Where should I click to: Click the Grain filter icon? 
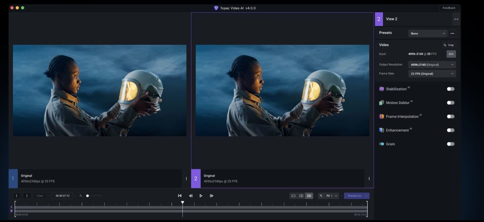click(382, 144)
